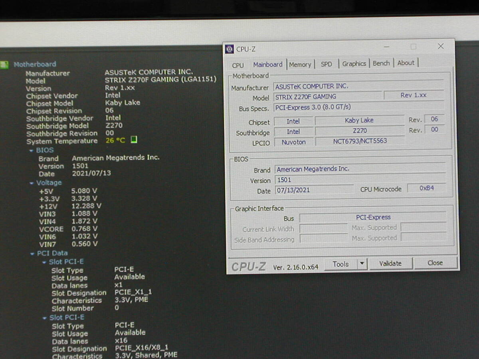This screenshot has height=359, width=479.
Task: Click the +3.3V value 3.328 V
Action: click(84, 198)
